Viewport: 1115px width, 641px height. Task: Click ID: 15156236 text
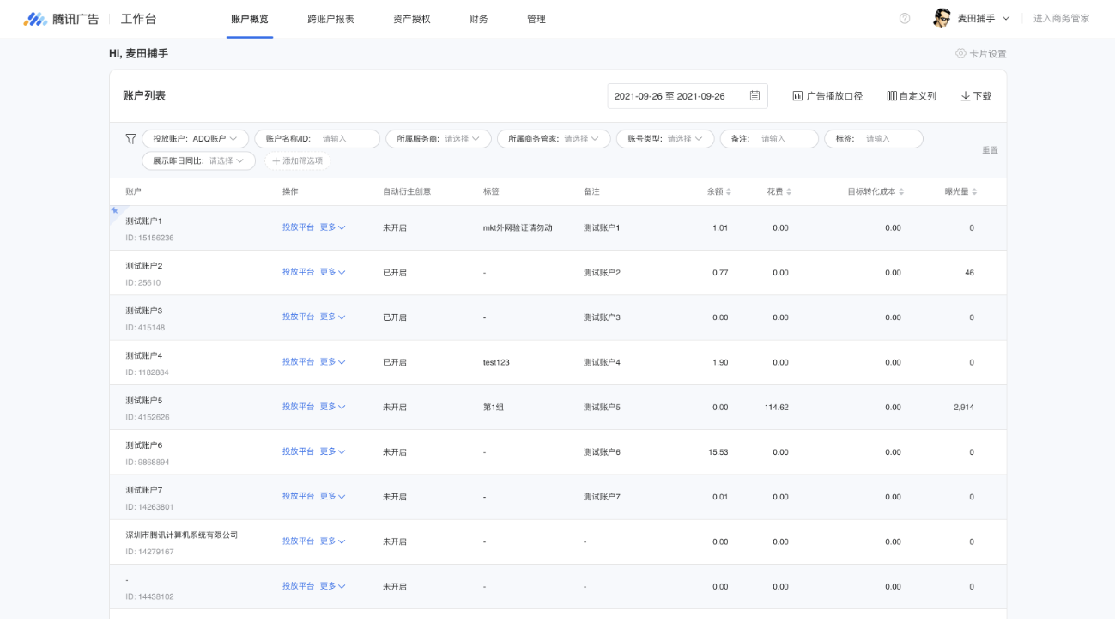[x=149, y=238]
